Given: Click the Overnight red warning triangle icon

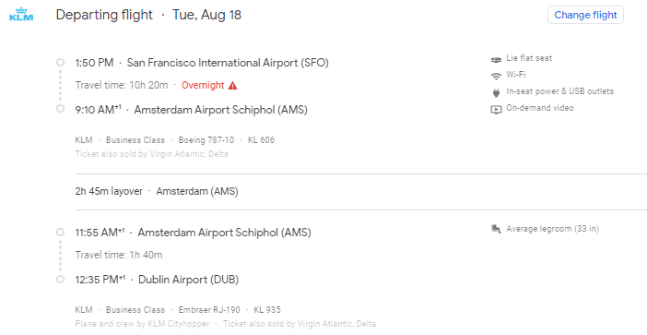Looking at the screenshot, I should coord(233,86).
